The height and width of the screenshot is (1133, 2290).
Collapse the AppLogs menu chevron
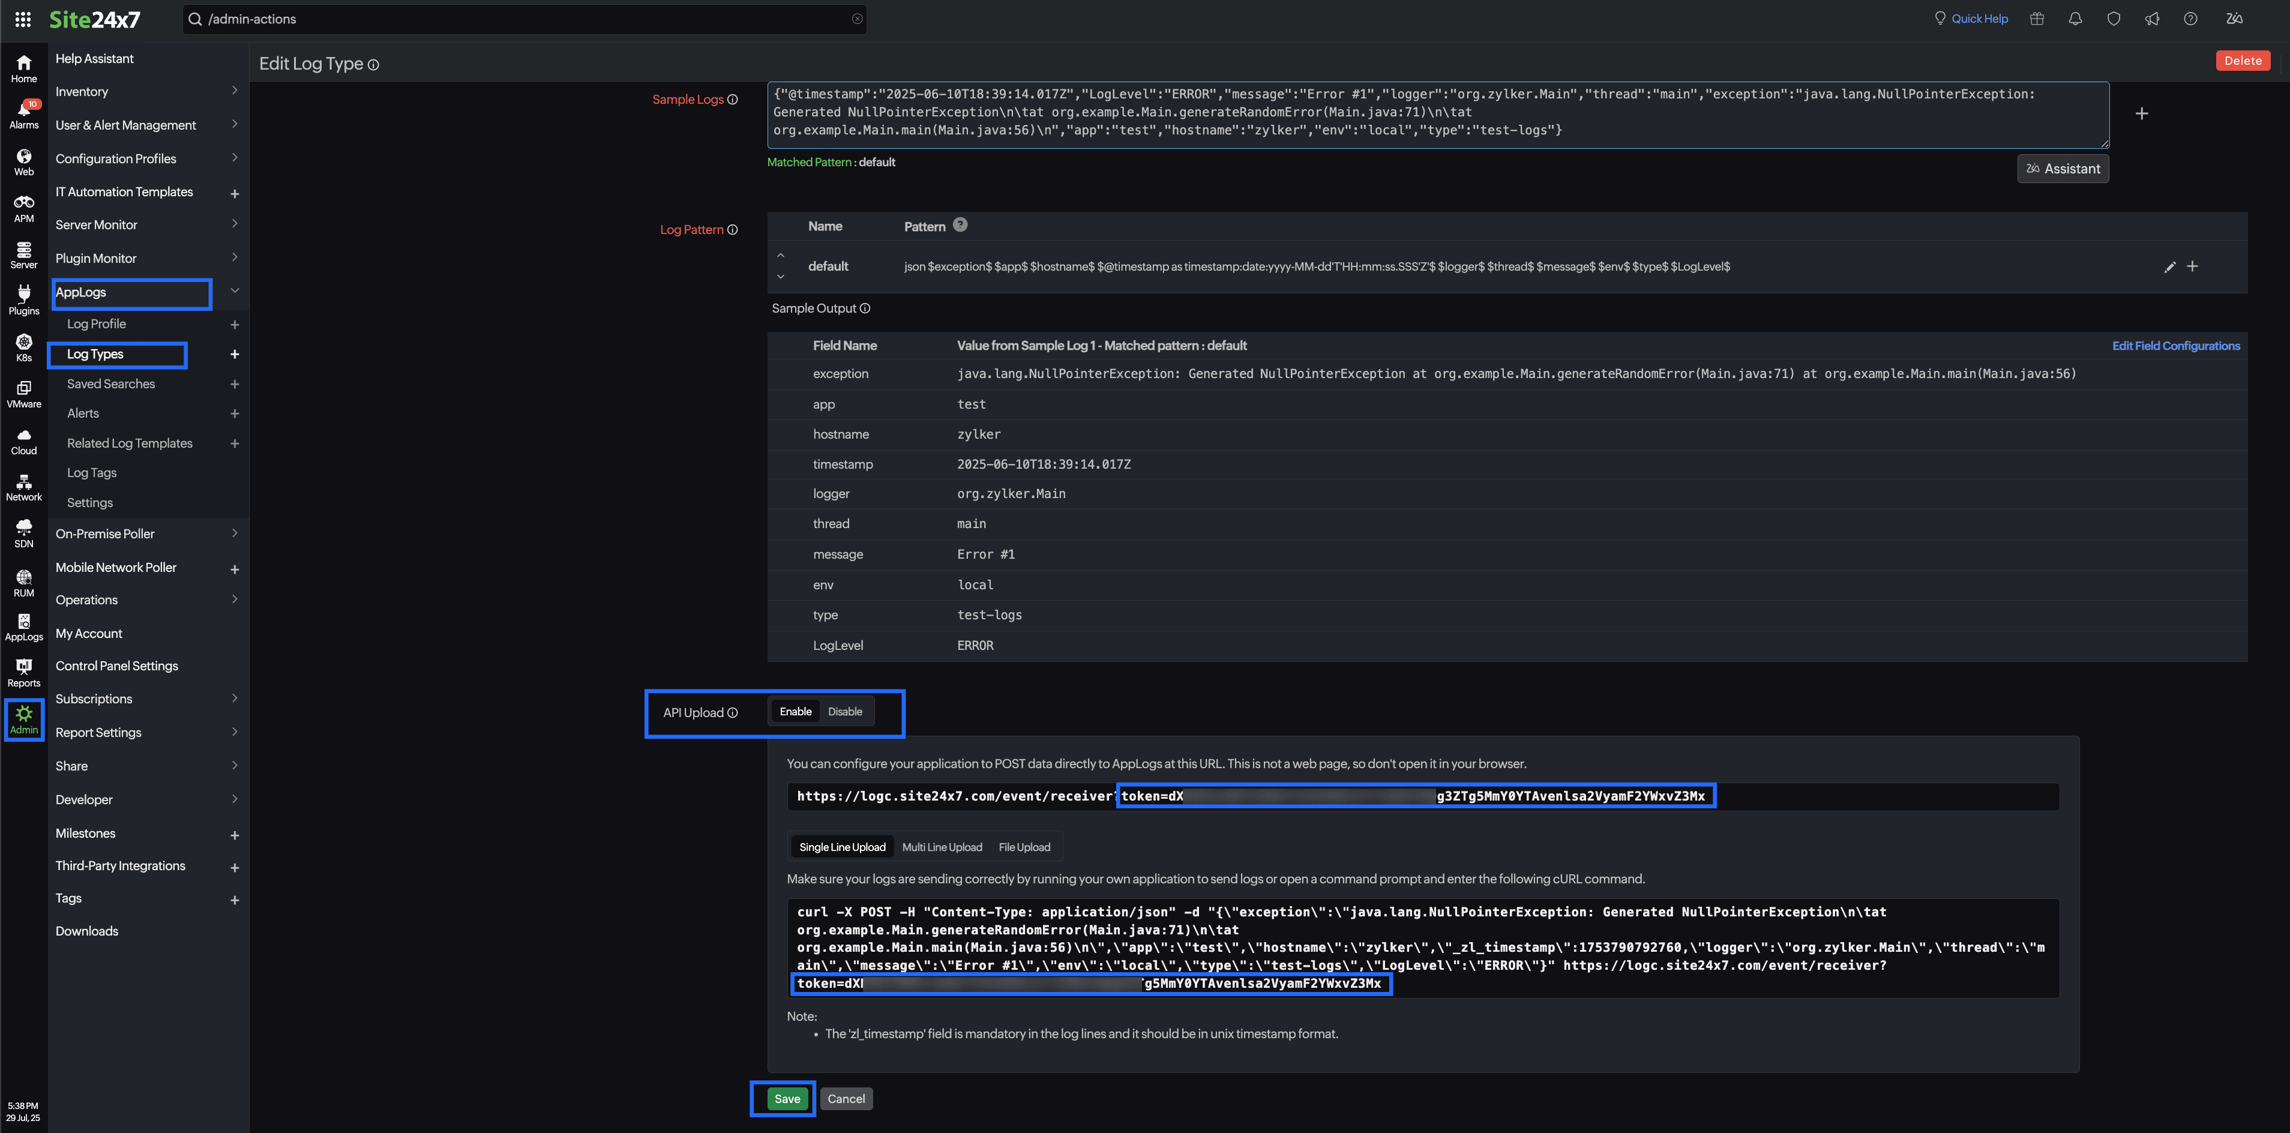coord(235,291)
